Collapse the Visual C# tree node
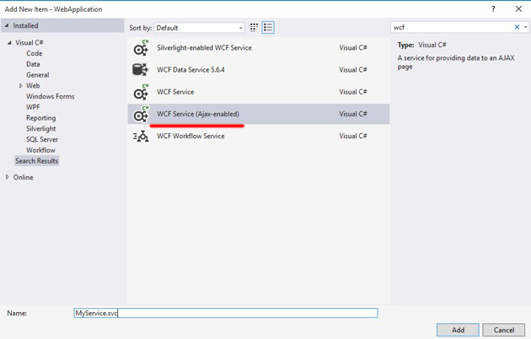 tap(9, 43)
